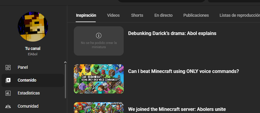The width and height of the screenshot is (260, 113).
Task: Open We joined the Minecraft server title
Action: point(177,109)
